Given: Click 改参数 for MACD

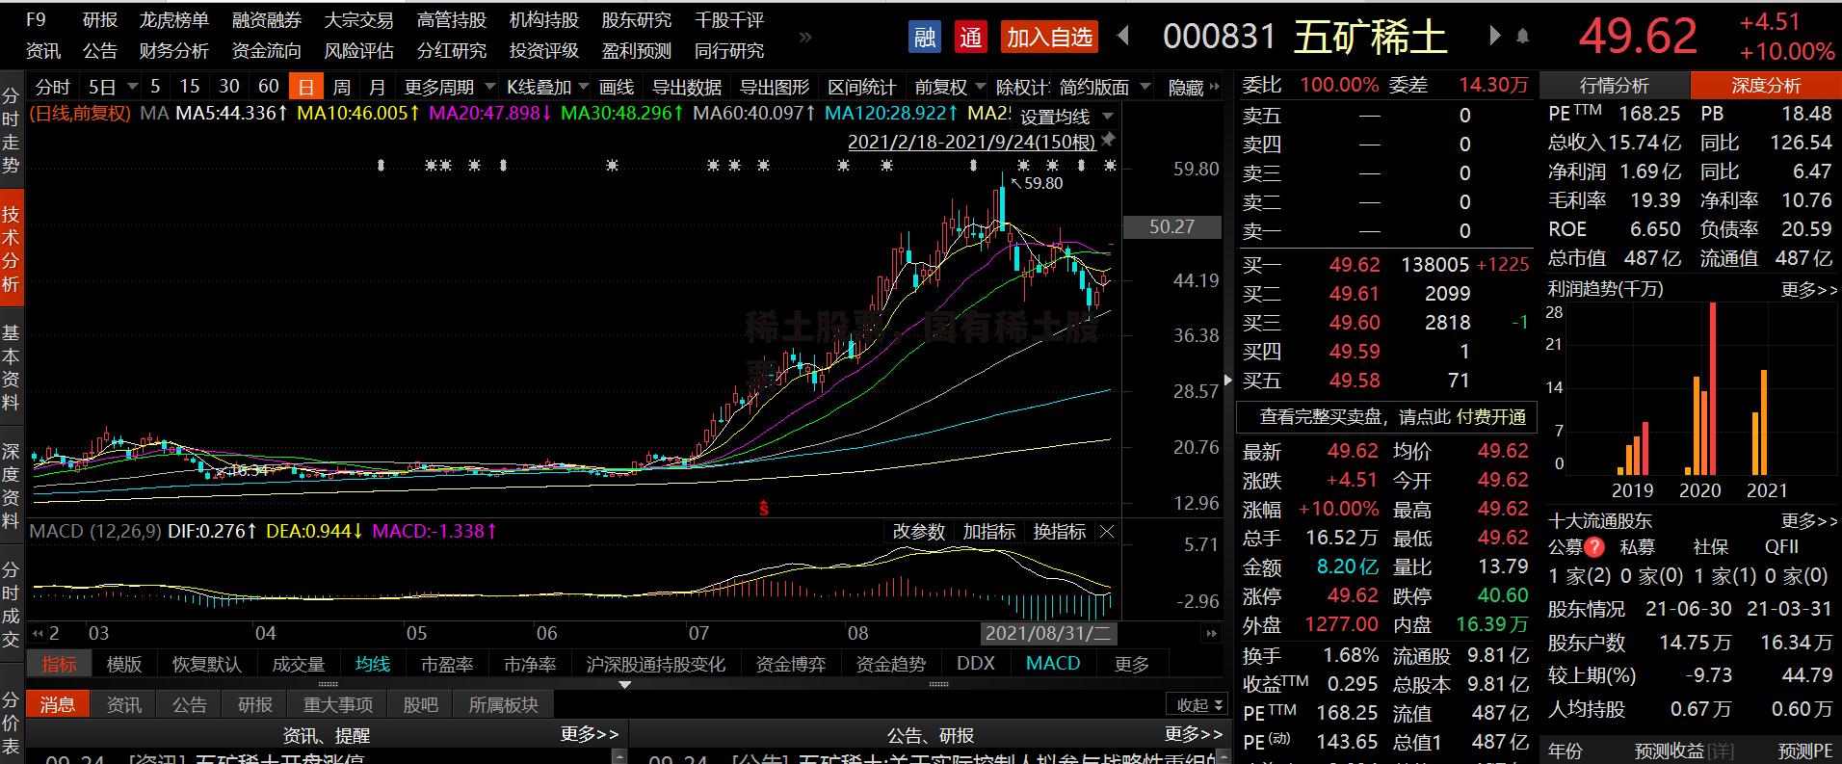Looking at the screenshot, I should [919, 532].
